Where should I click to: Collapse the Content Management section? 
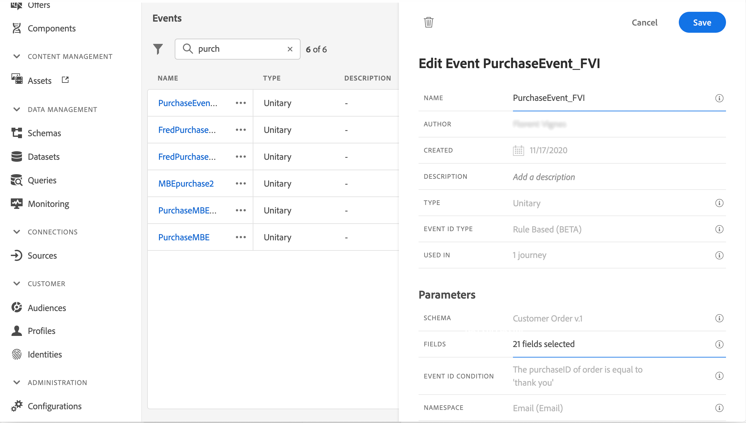[x=17, y=56]
